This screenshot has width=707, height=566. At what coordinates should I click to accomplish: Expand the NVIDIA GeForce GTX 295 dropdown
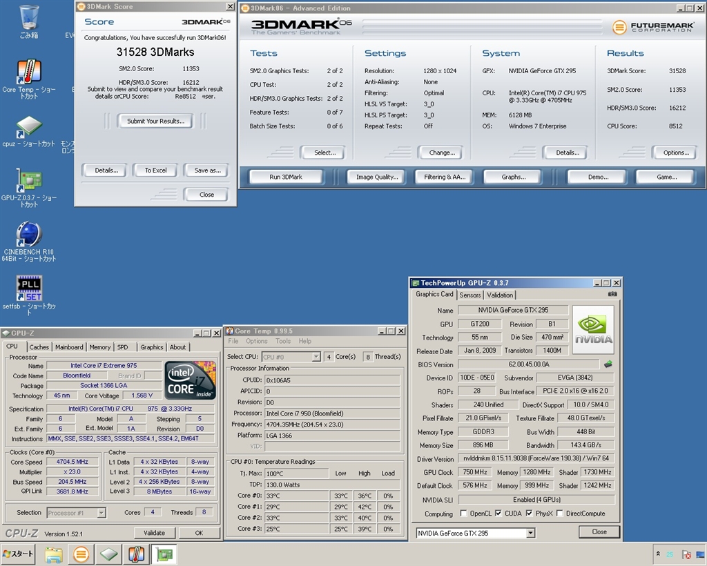[530, 533]
